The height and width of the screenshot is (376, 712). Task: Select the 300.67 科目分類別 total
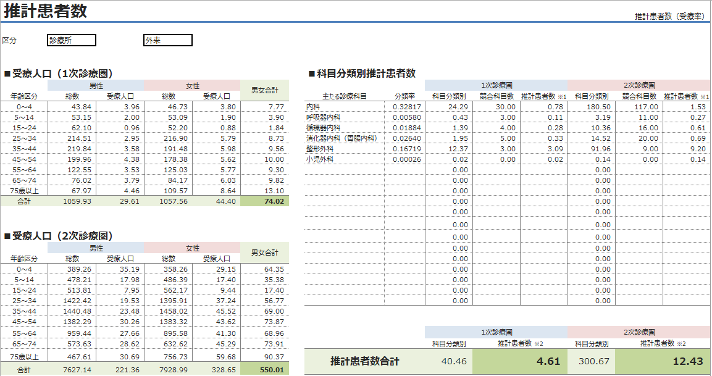[x=591, y=361]
